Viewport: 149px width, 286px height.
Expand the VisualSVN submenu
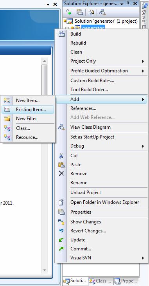point(143,258)
